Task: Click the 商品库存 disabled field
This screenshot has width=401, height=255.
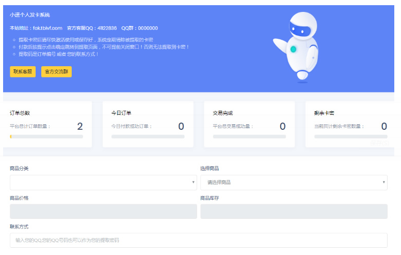Action: point(294,211)
